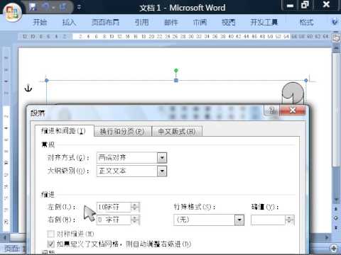Screen dimensions: 341x255
Task: Click the Next Page browse button
Action: pos(336,227)
